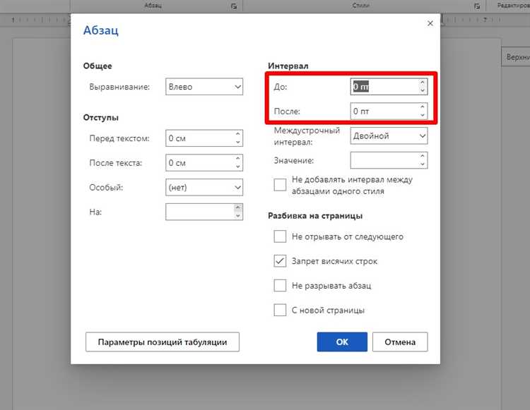
Task: Click inside the Значение input field
Action: point(384,160)
